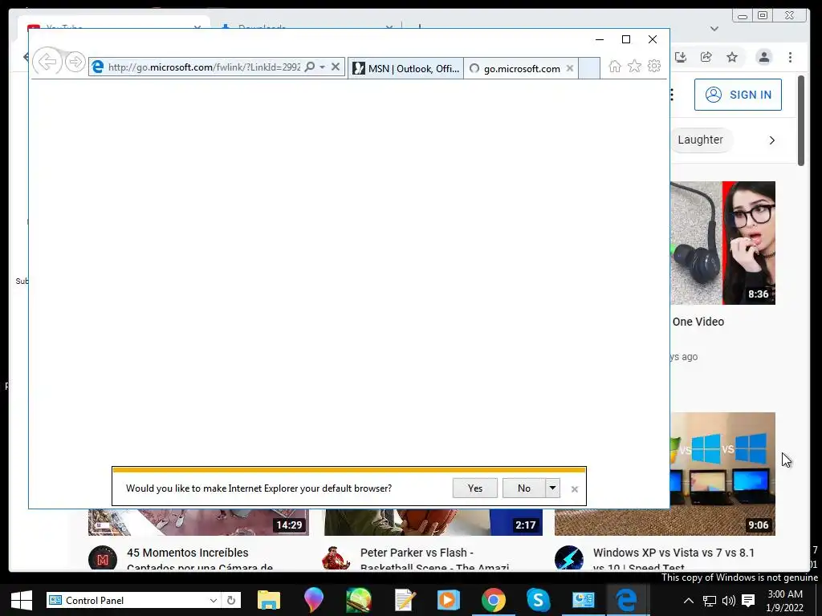Open the lime fruit taskbar app

[x=359, y=600]
